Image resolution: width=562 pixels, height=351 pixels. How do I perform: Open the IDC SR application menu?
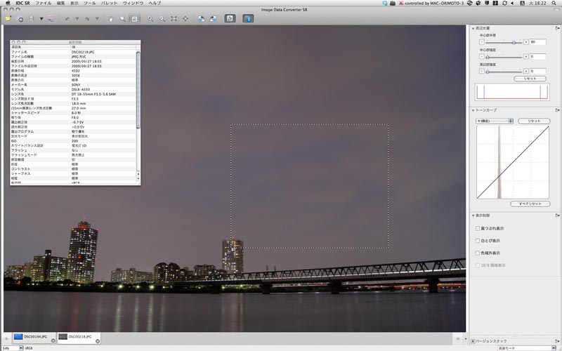(x=22, y=3)
